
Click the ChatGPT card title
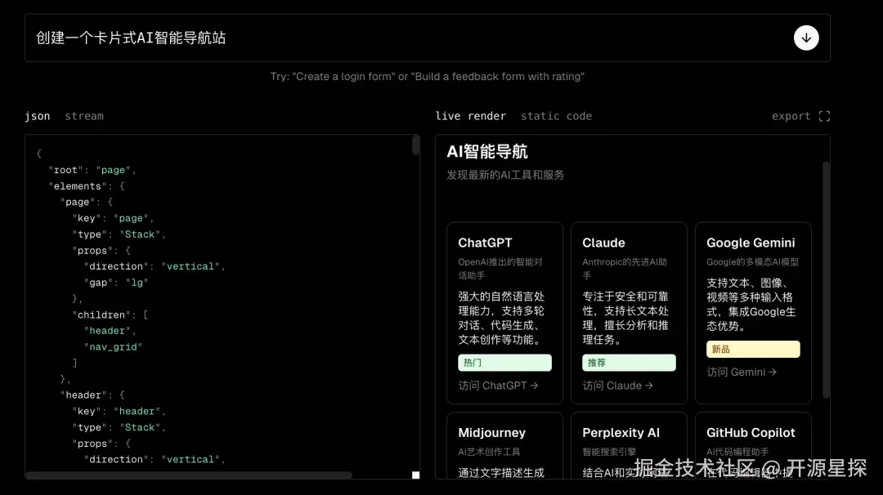(x=485, y=243)
